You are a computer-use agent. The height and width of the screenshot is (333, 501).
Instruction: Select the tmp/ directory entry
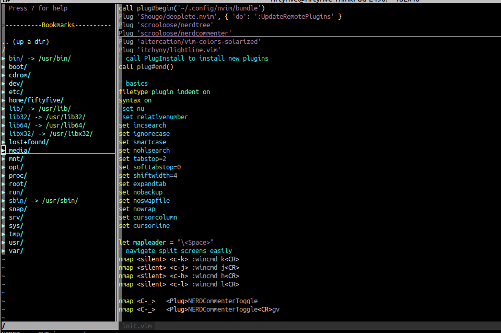click(x=16, y=234)
